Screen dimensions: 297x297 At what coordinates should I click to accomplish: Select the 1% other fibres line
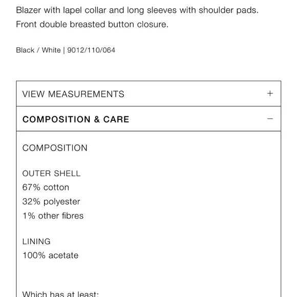(x=53, y=216)
